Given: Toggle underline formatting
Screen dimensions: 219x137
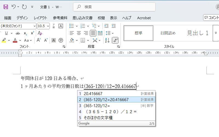Looking at the screenshot, I should (6, 33).
